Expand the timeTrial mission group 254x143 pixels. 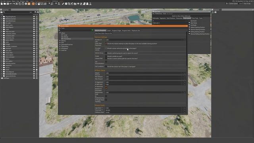(x=60, y=50)
